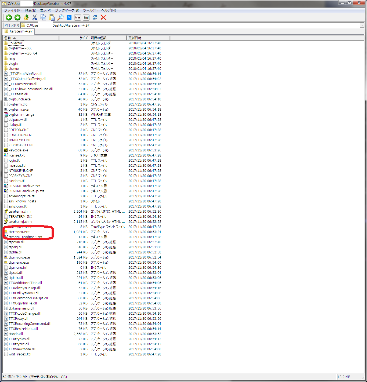Click the TERATERM.INI file icon

6,216
